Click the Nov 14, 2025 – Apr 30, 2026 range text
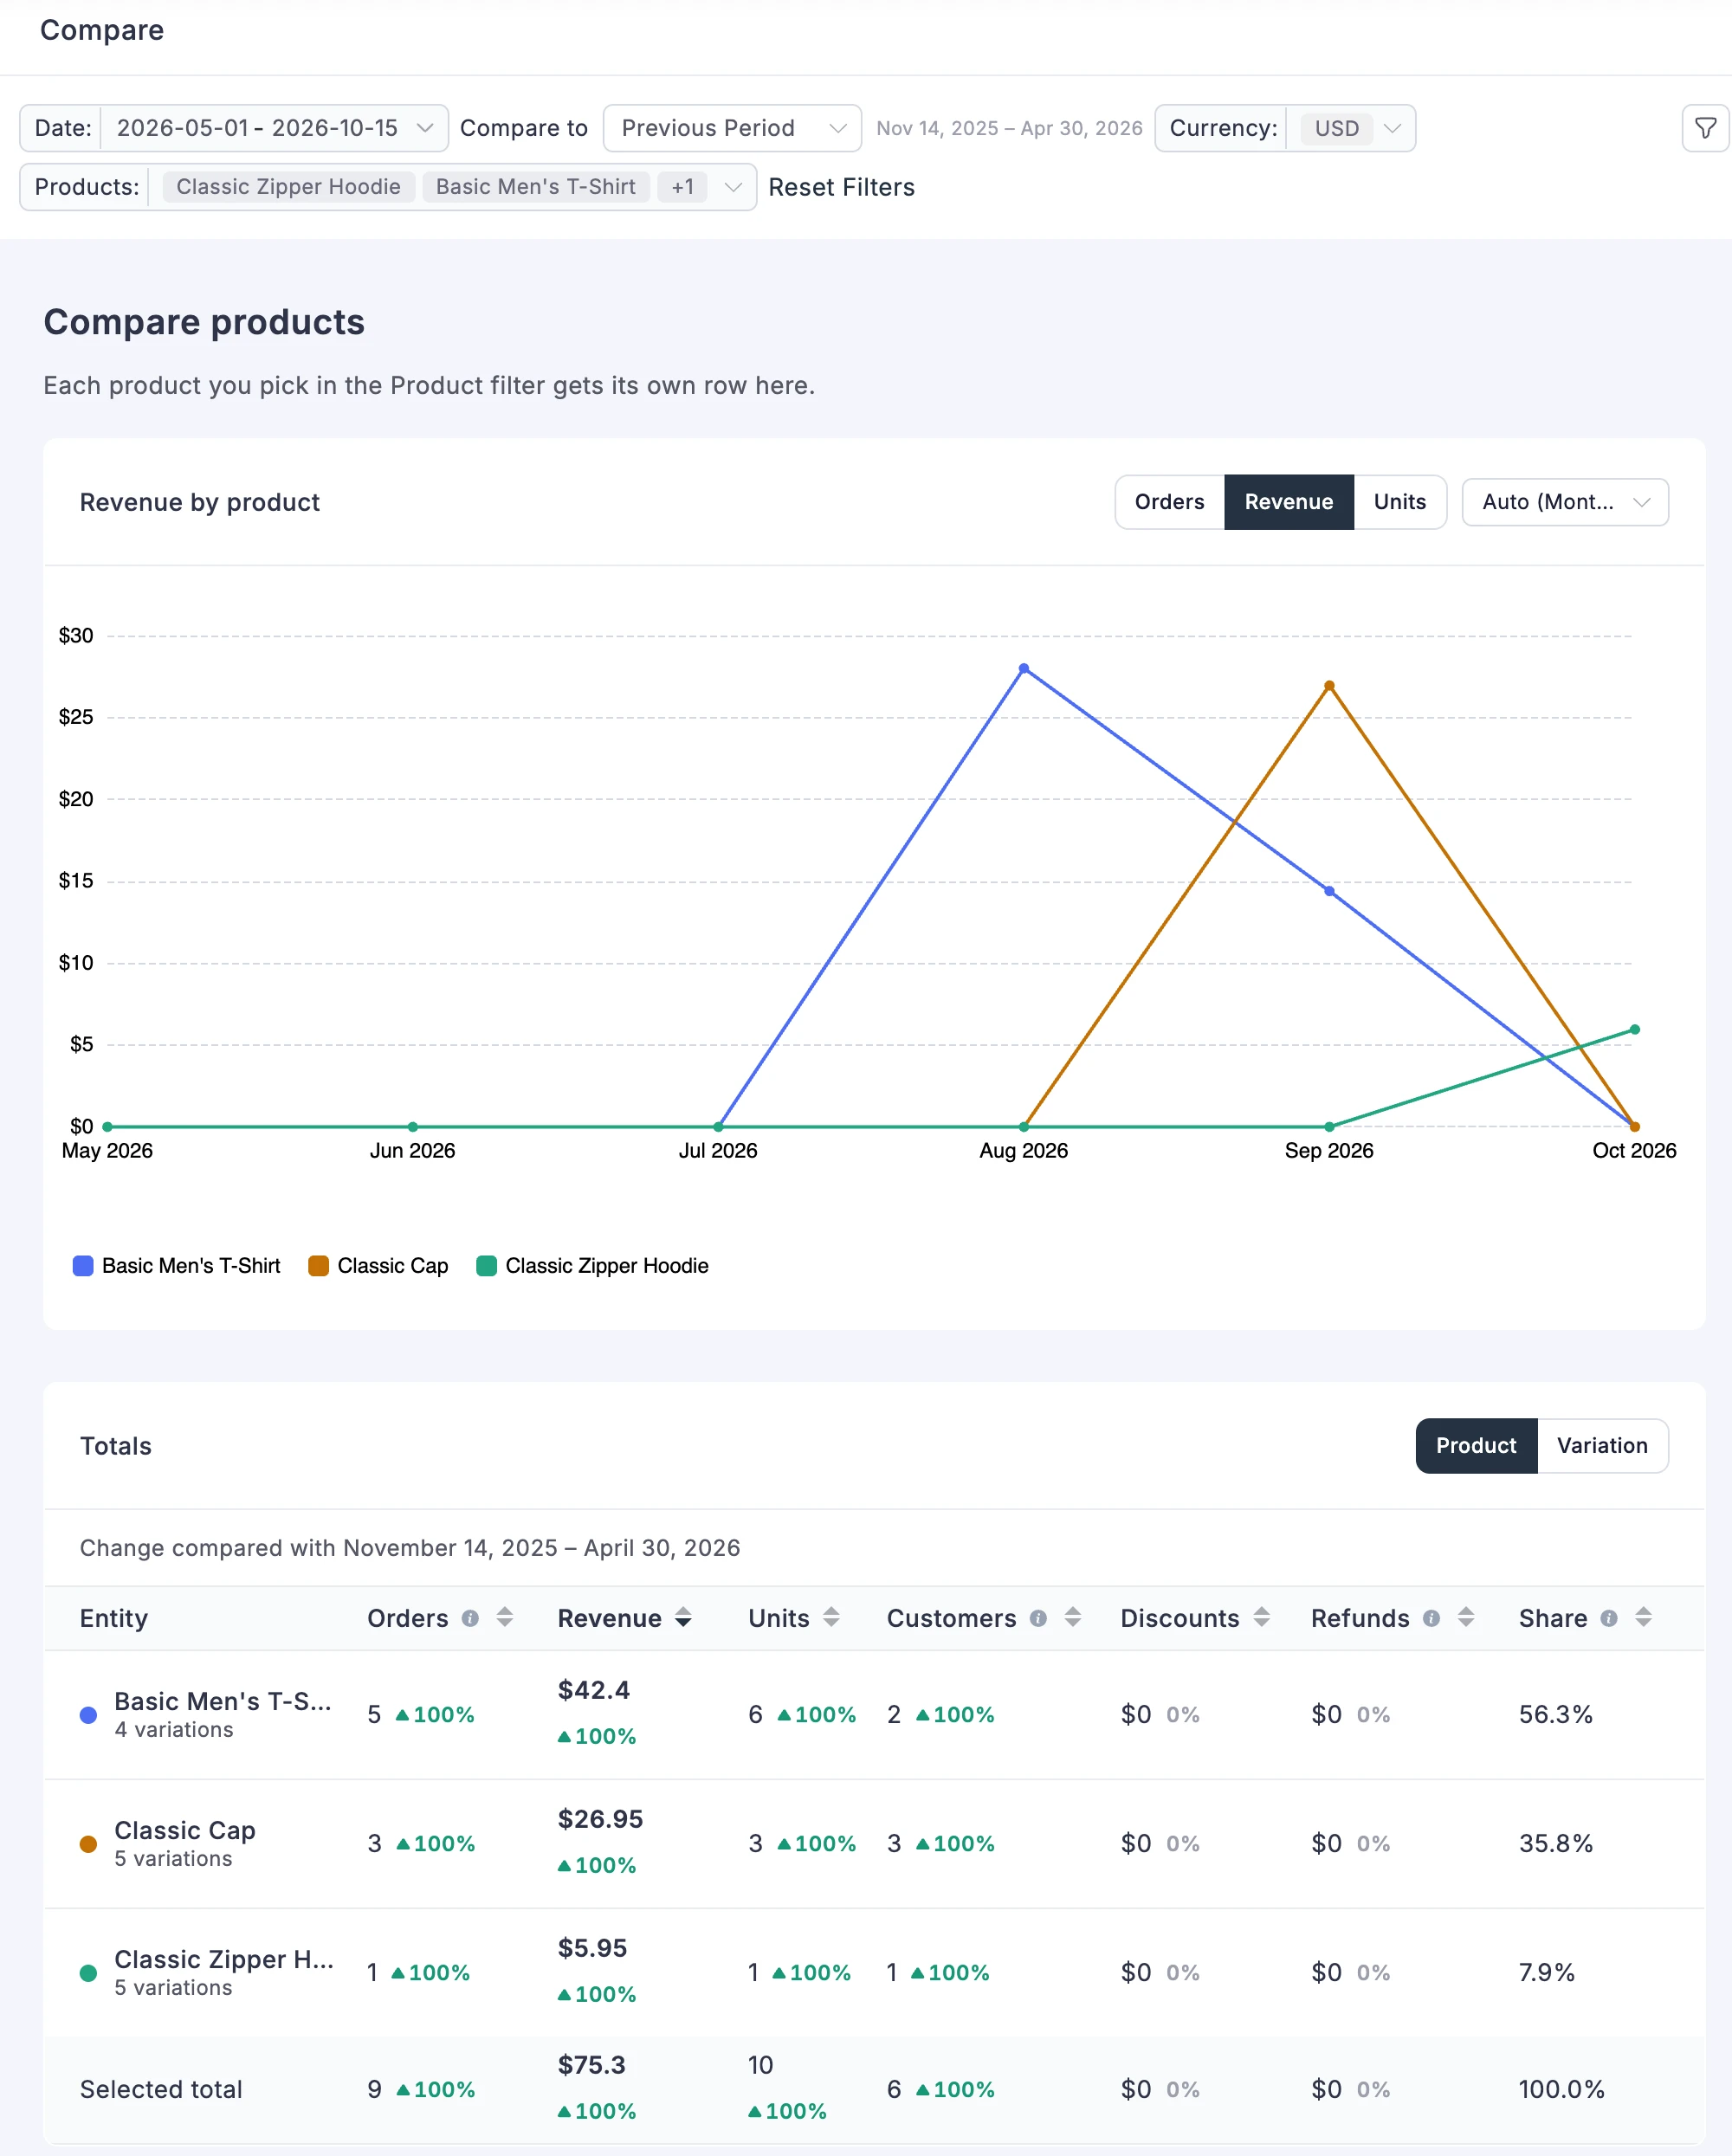Viewport: 1732px width, 2156px height. coord(1009,128)
